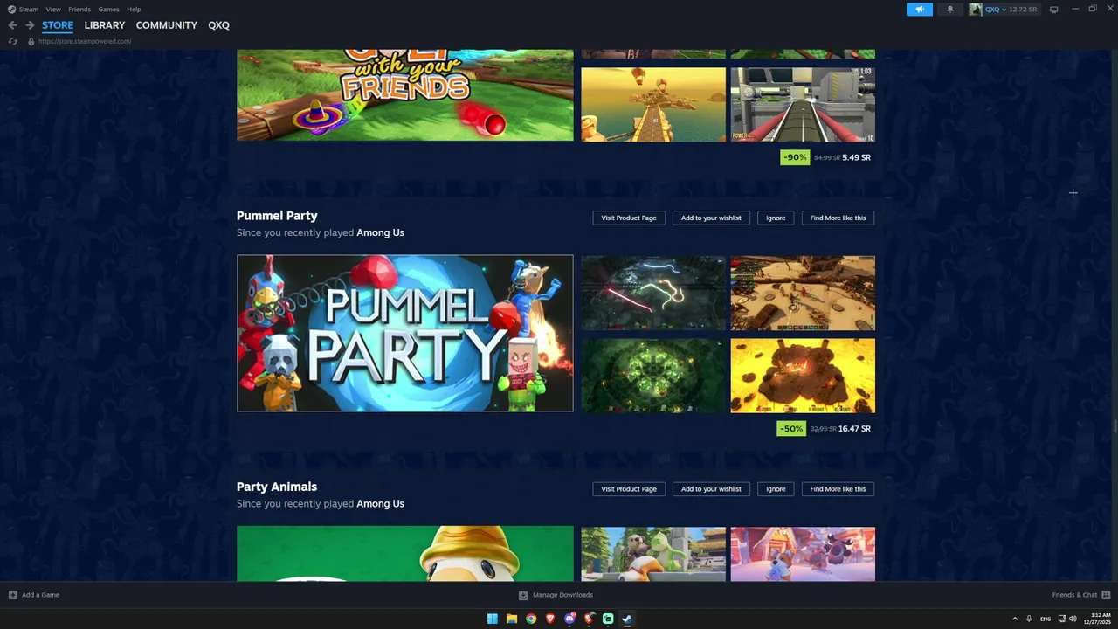Viewport: 1118px width, 629px height.
Task: Open Pummel Party desert arena screenshot
Action: (803, 293)
